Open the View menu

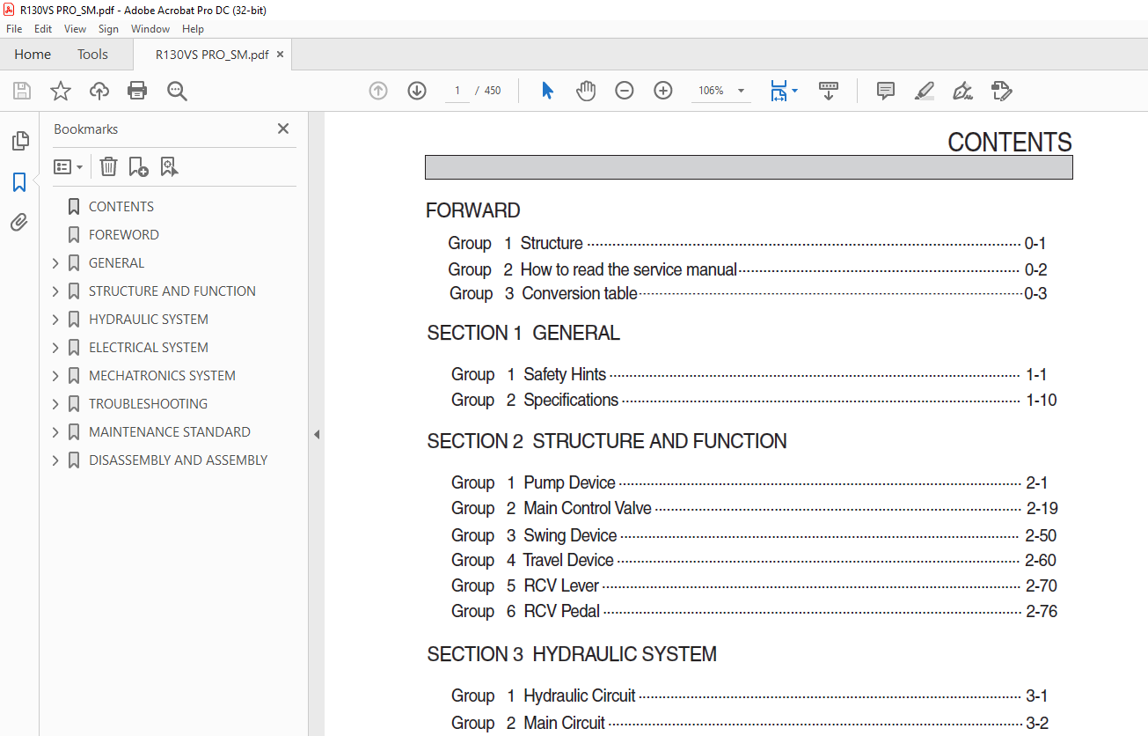[x=75, y=29]
